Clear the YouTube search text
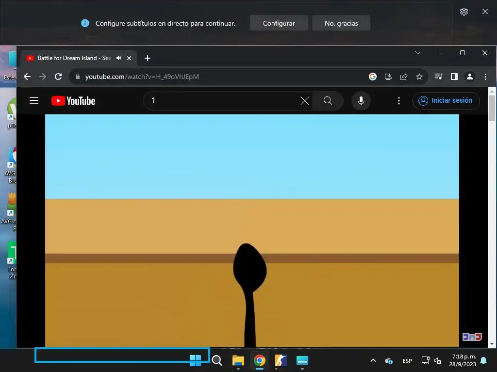Viewport: 497px width, 372px height. point(305,101)
